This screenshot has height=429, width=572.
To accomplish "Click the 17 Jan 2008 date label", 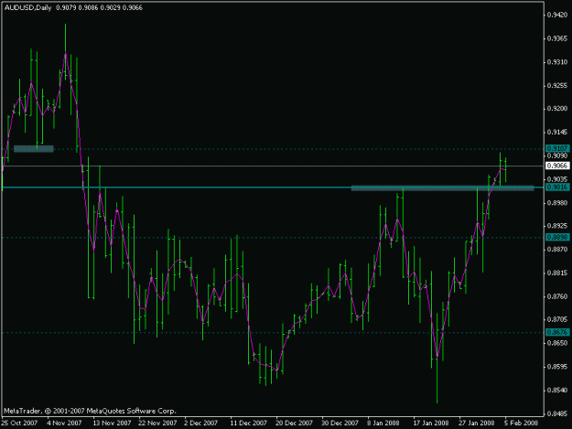I will (431, 423).
